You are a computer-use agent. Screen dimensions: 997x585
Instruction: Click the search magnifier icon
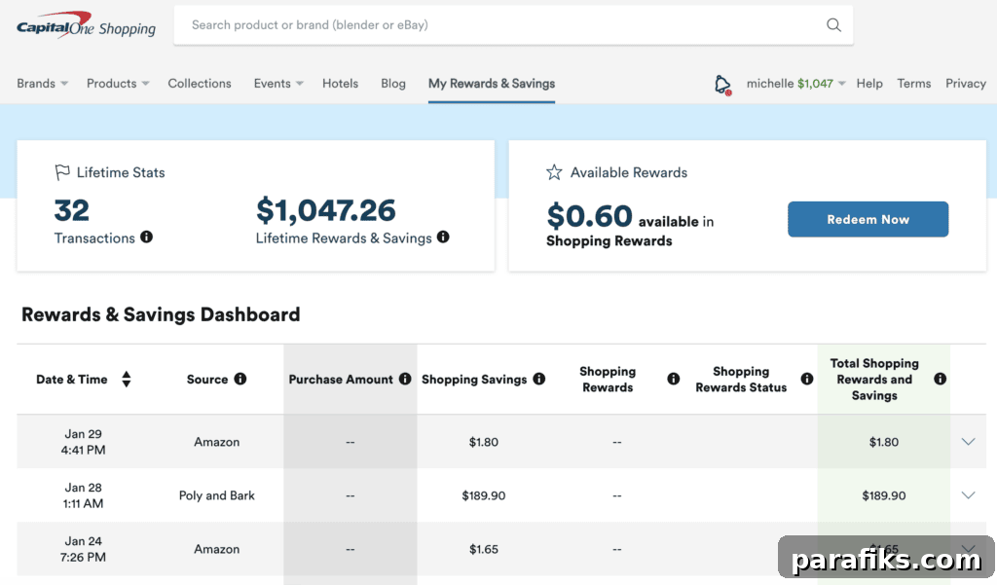point(833,24)
